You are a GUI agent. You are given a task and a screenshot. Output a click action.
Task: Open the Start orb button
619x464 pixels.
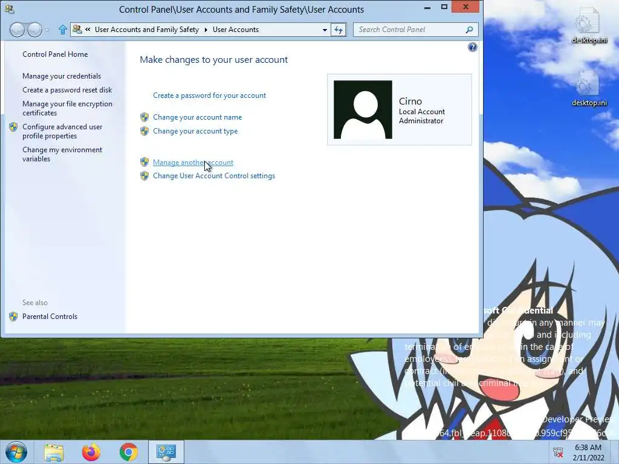[x=16, y=452]
